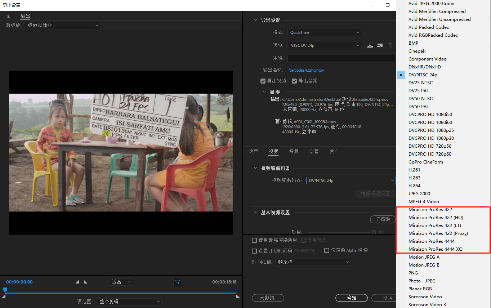
Task: Collapse the 导出设置 section
Action: click(x=255, y=20)
